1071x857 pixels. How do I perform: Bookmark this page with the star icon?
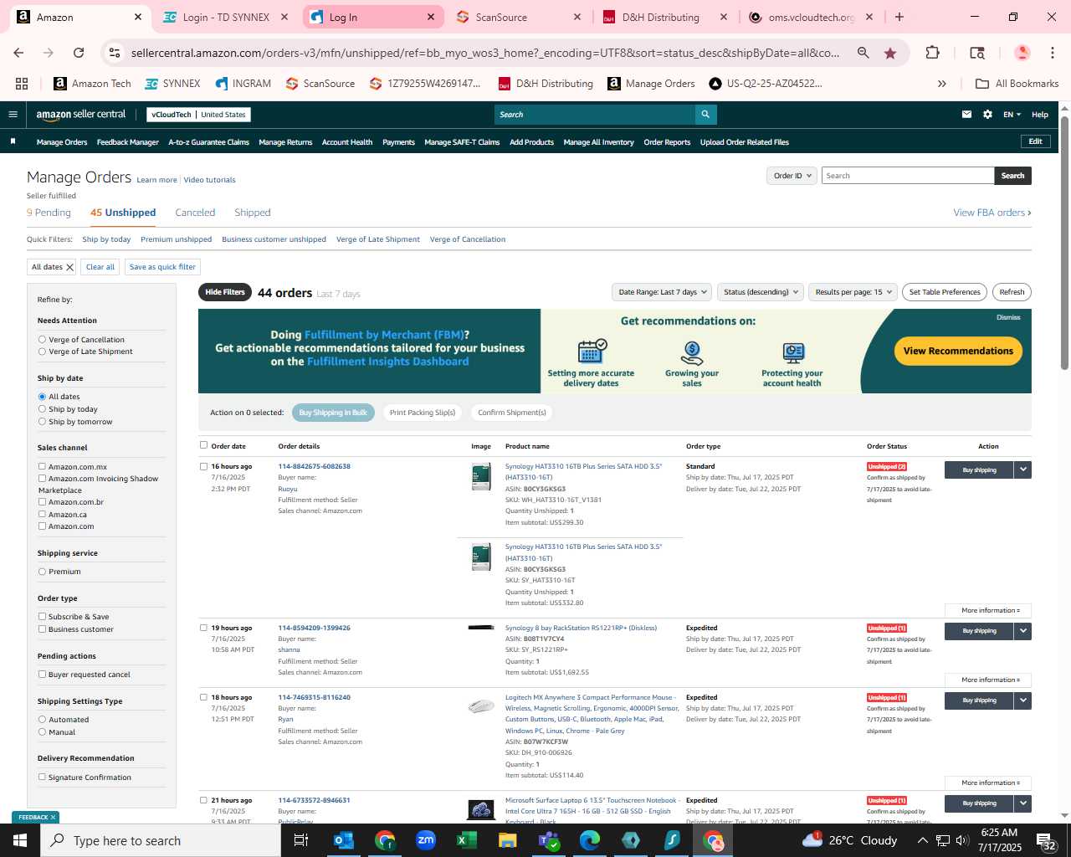[890, 53]
